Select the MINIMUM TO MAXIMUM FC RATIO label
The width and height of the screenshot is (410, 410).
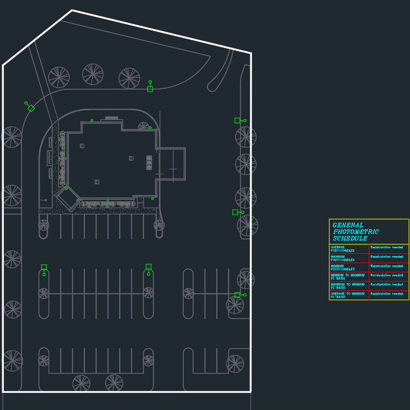[348, 277]
